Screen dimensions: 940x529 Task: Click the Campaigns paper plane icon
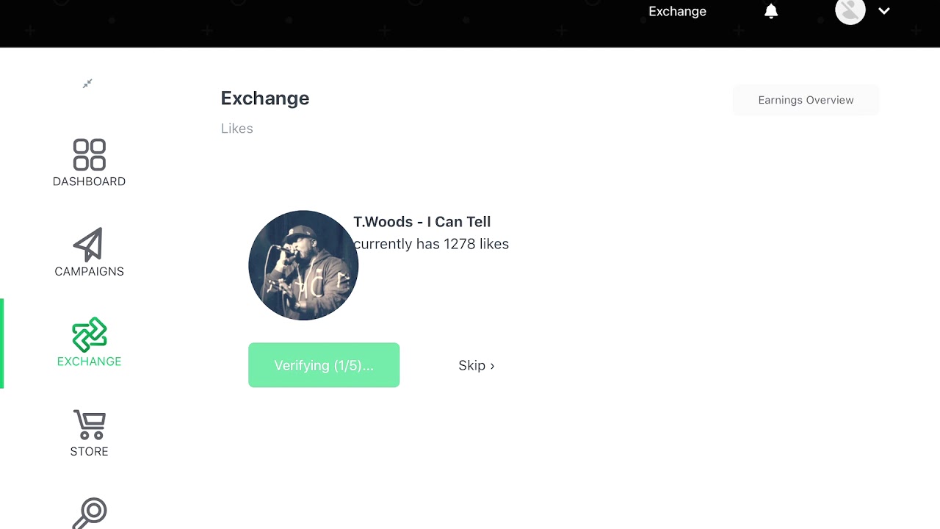coord(88,245)
